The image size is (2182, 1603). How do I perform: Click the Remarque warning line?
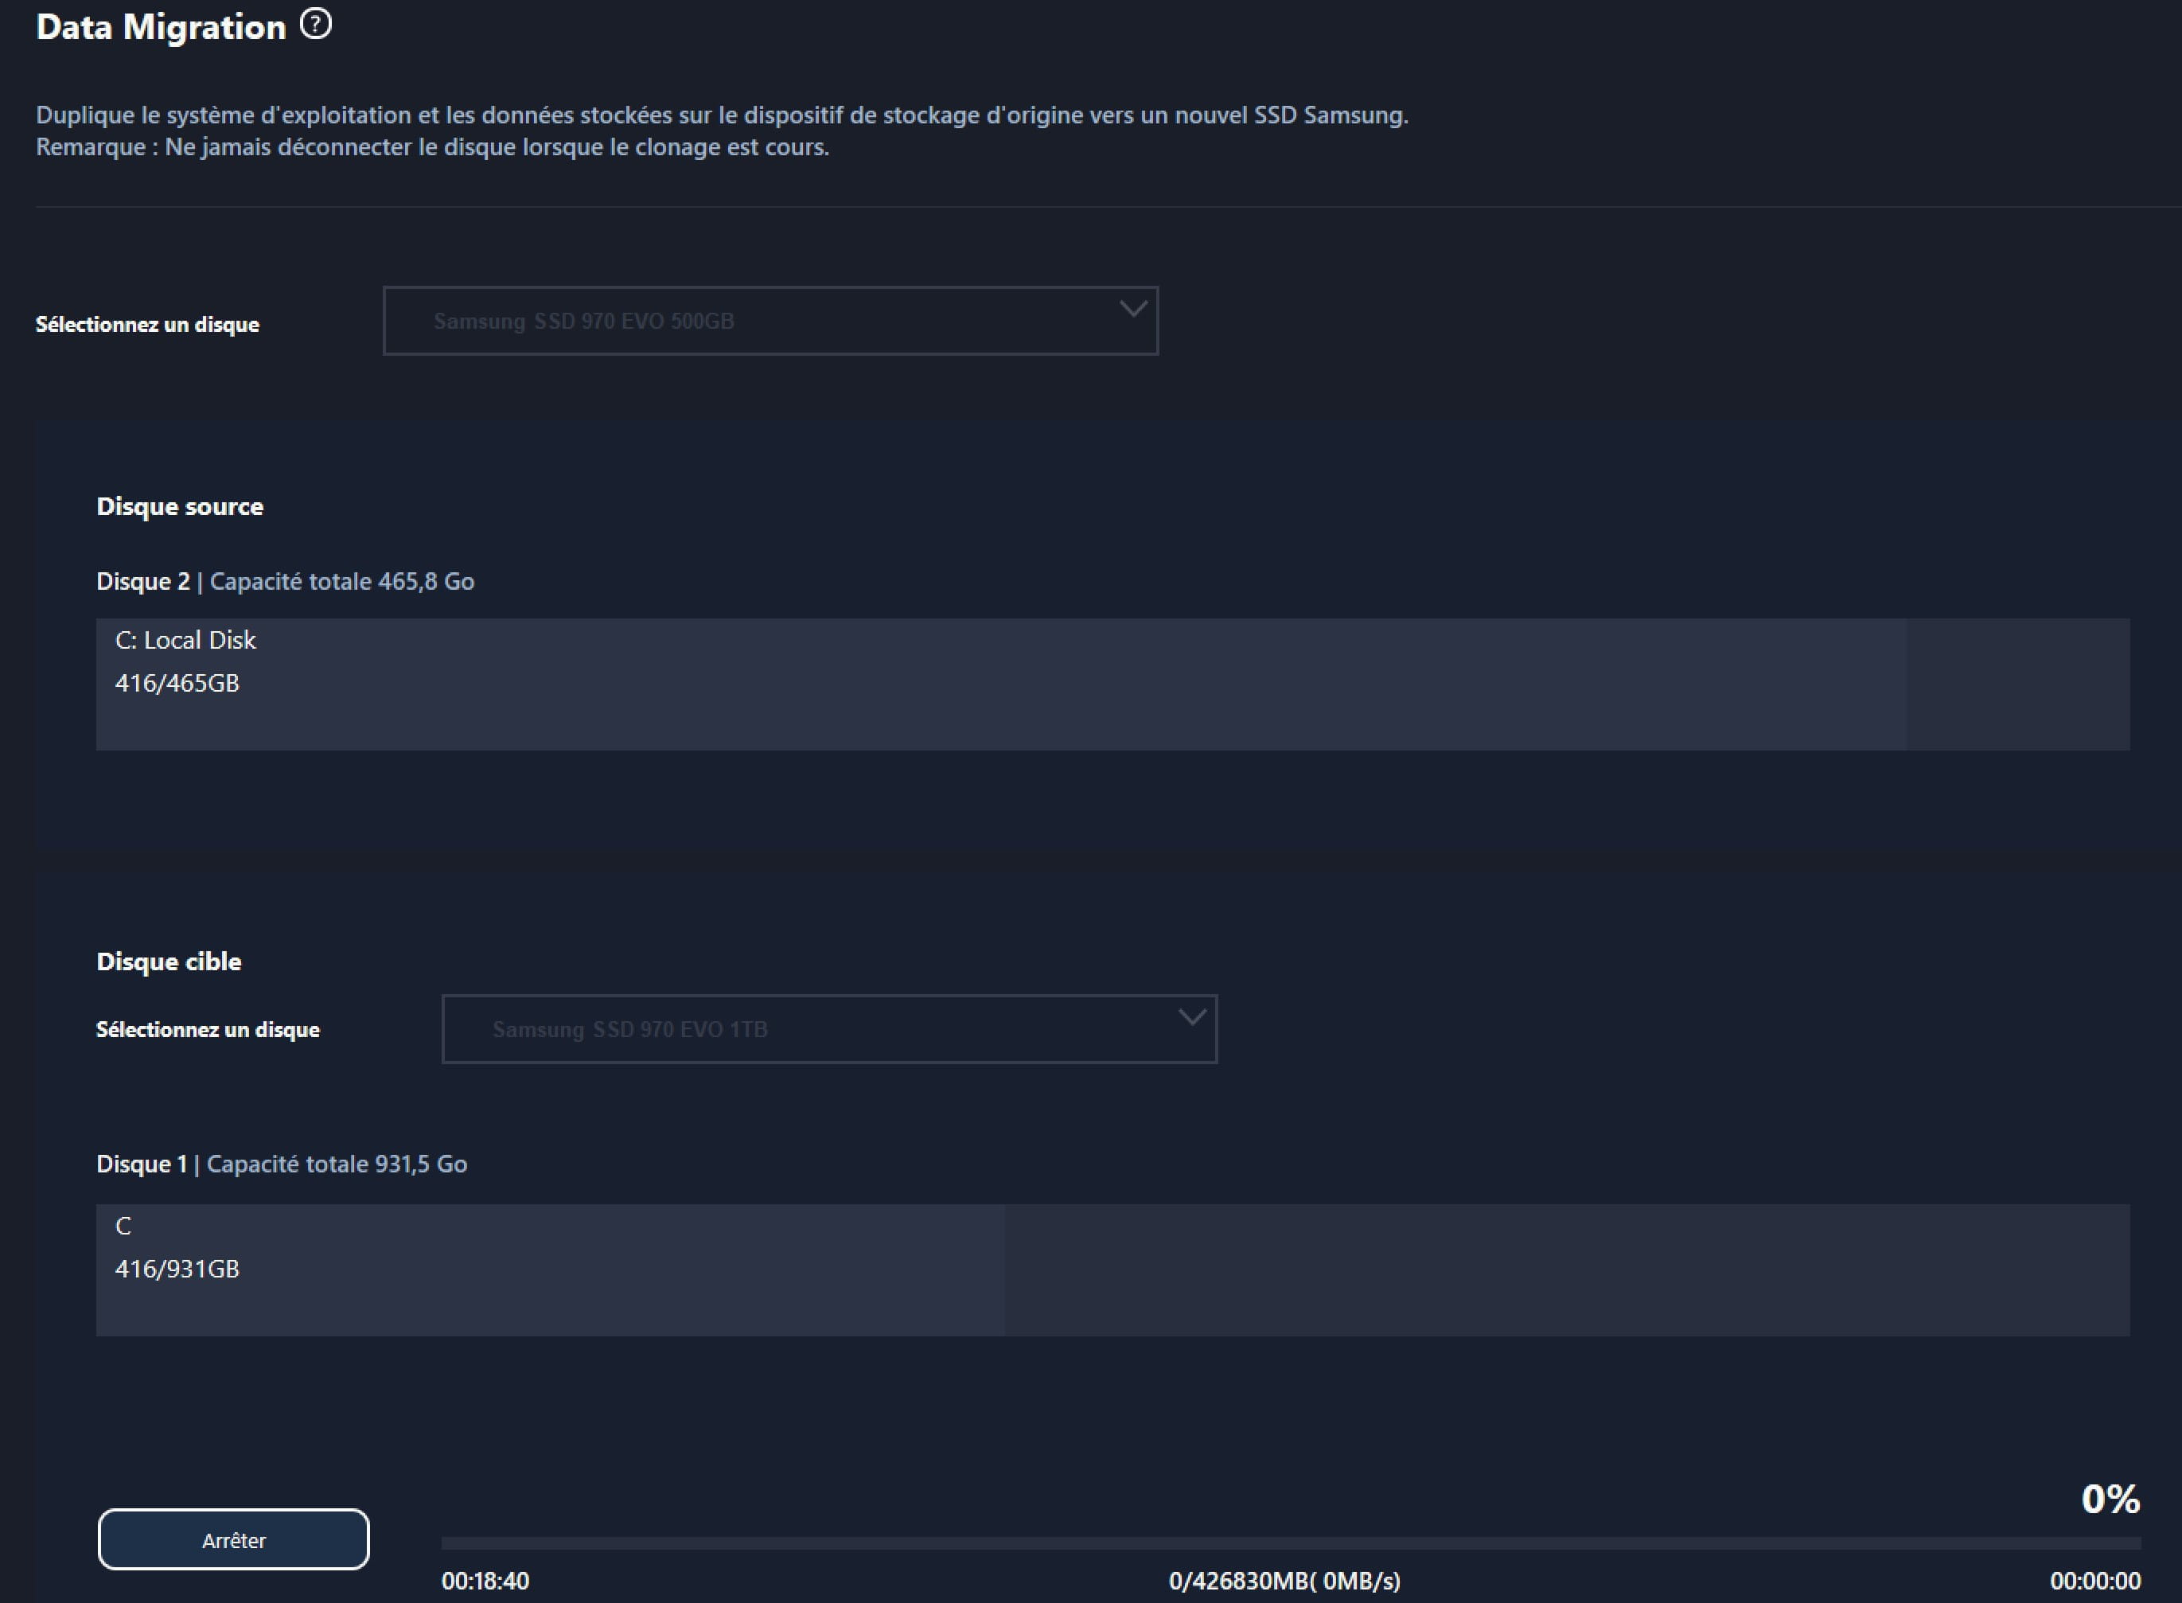pos(433,146)
